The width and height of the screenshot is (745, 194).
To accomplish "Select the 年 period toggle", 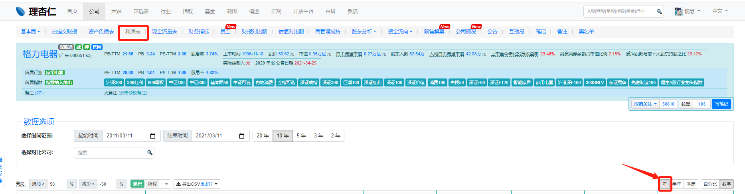I will (665, 184).
